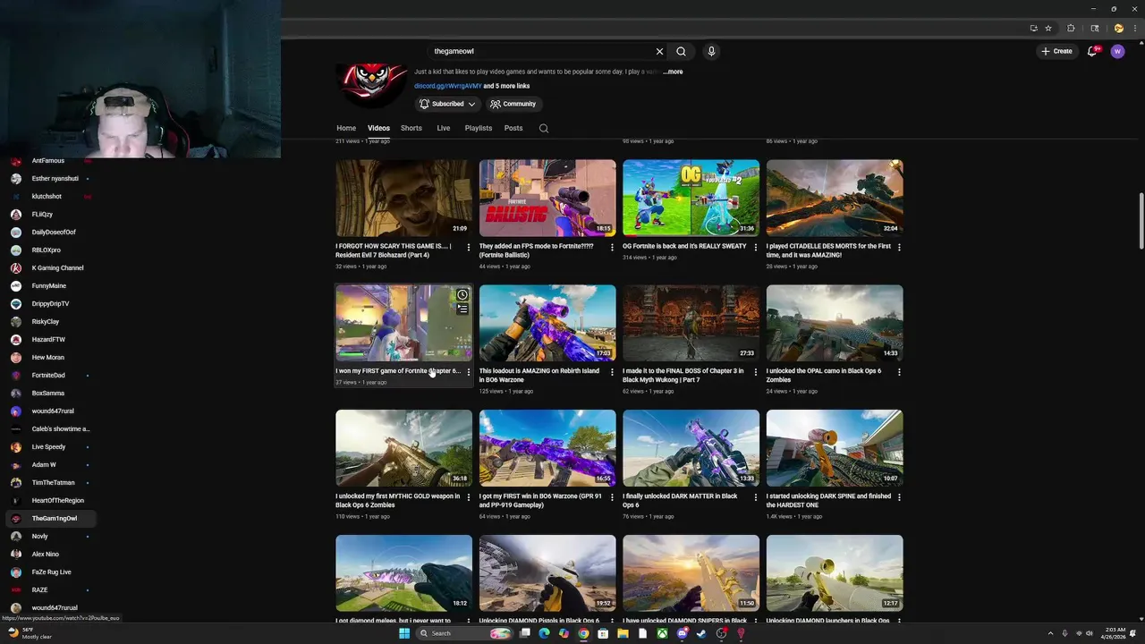Open options for Black Myth Wukong video
The width and height of the screenshot is (1145, 644).
click(x=755, y=372)
